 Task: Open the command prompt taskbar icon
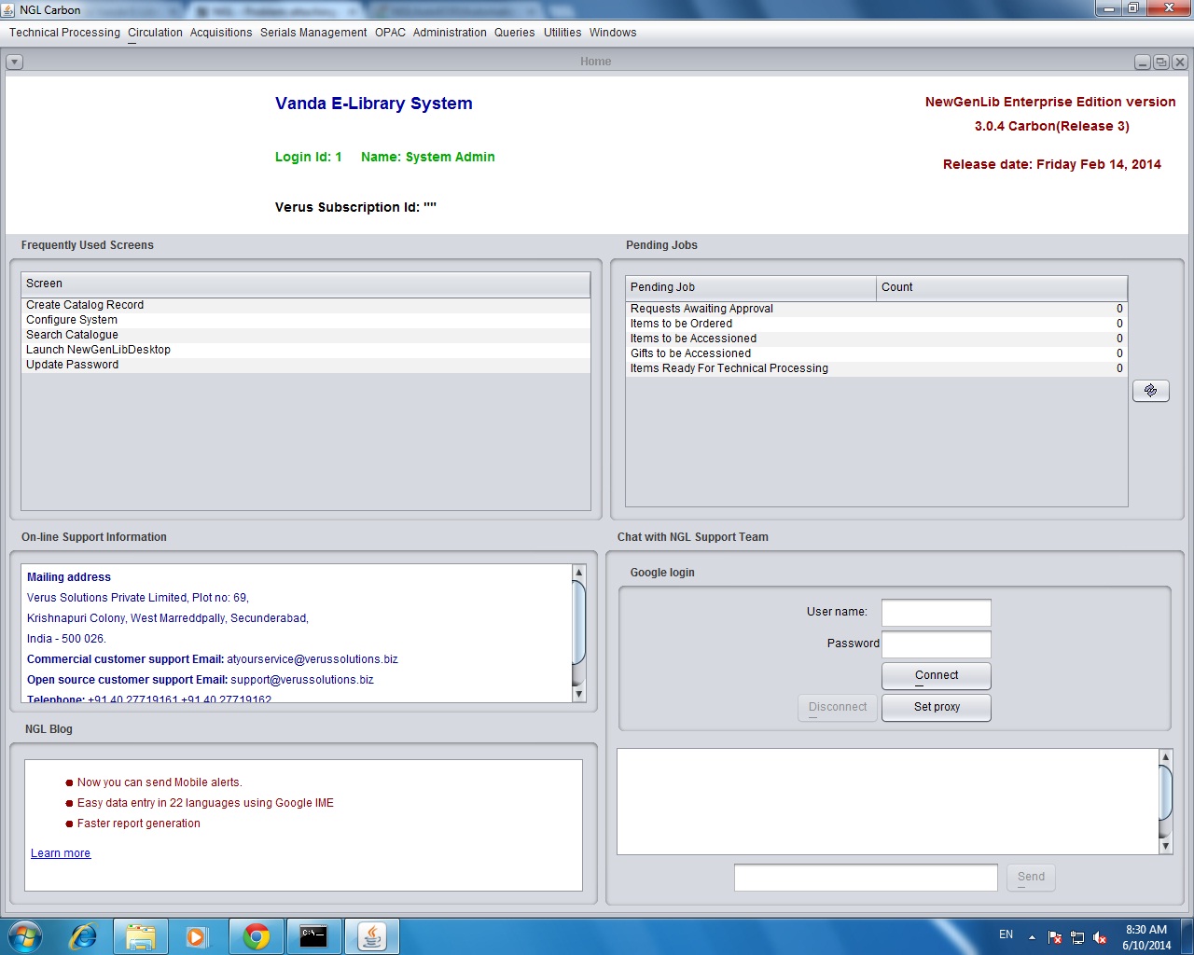(313, 936)
